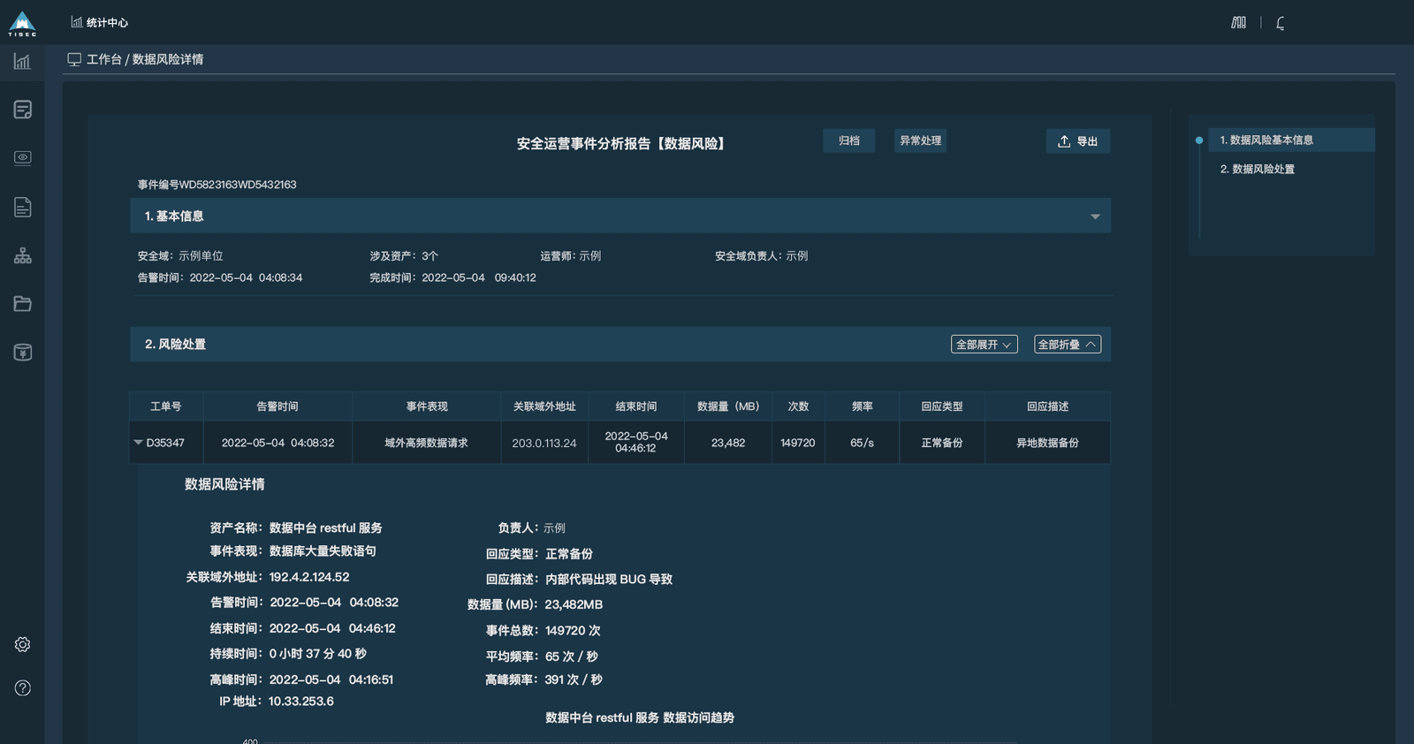The image size is (1414, 744).
Task: Click the 2. 风险处置 section header
Action: [x=620, y=345]
